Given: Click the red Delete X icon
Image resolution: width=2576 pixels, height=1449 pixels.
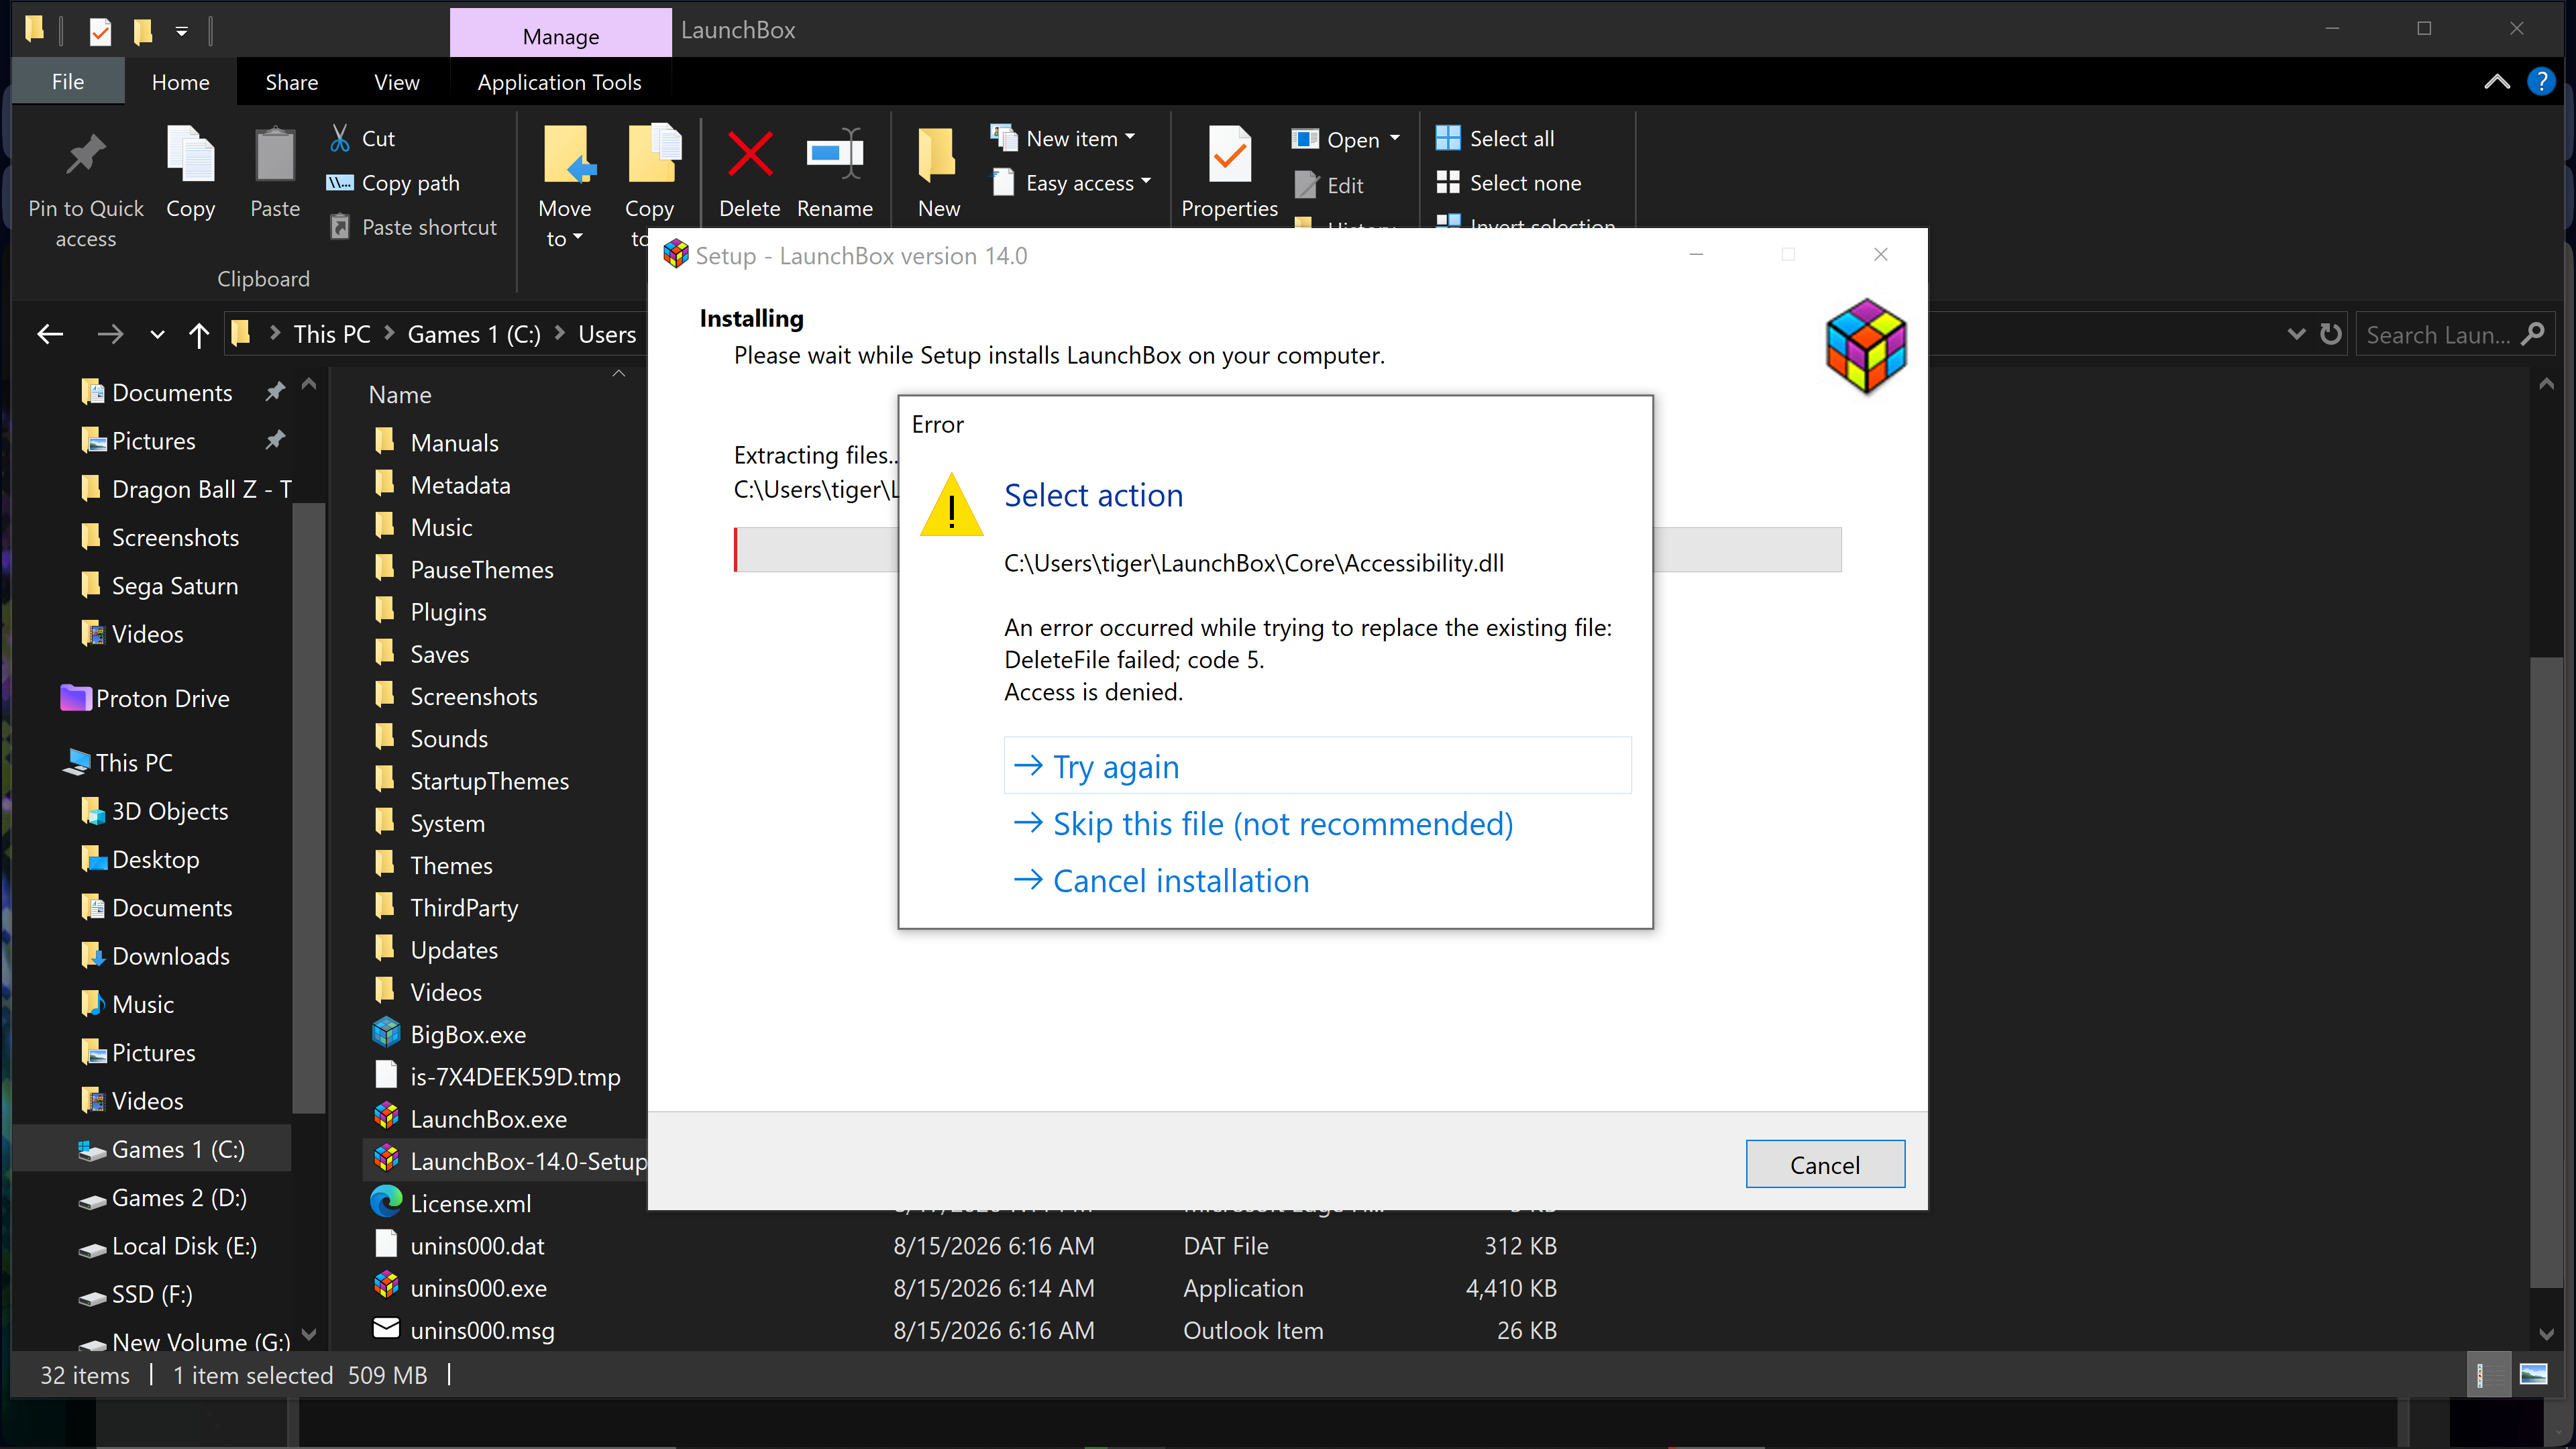Looking at the screenshot, I should [750, 155].
